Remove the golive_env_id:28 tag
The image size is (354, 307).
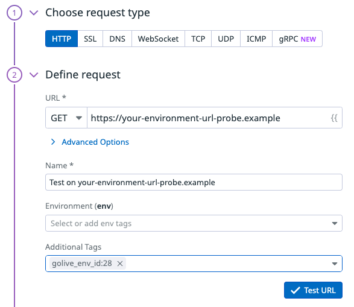tap(120, 264)
